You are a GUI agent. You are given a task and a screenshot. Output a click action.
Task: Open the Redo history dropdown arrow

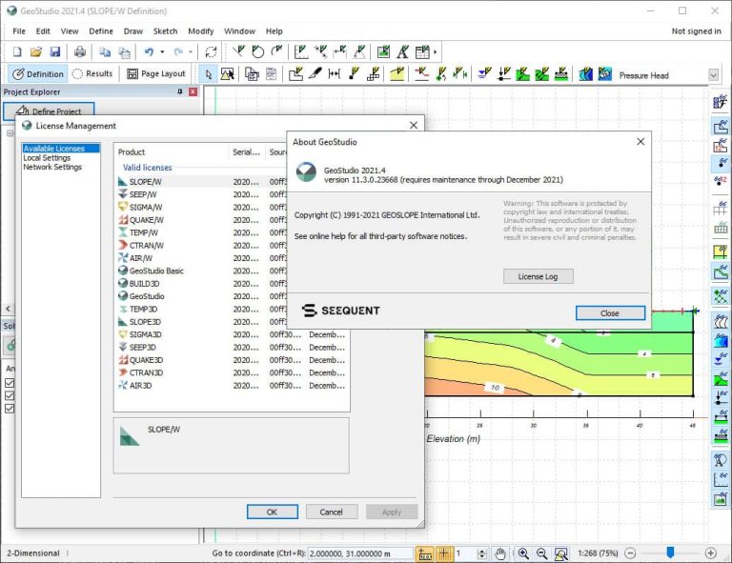tap(191, 51)
